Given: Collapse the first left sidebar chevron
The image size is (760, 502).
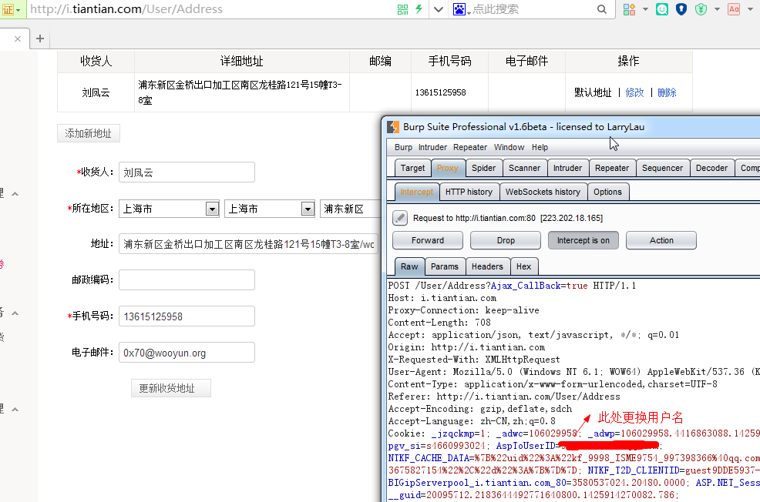Looking at the screenshot, I should 15,194.
